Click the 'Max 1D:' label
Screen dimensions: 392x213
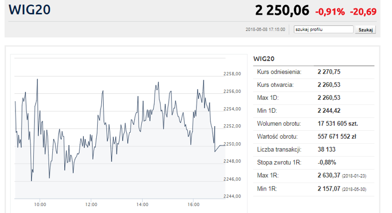[x=268, y=98]
